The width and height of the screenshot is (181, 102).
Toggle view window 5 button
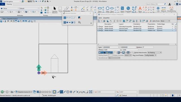coord(45,92)
